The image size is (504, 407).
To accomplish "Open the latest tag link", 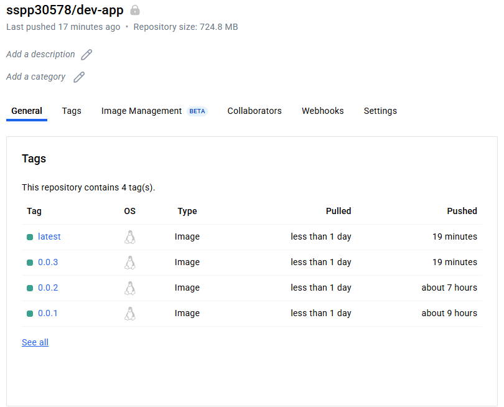I will pos(49,236).
